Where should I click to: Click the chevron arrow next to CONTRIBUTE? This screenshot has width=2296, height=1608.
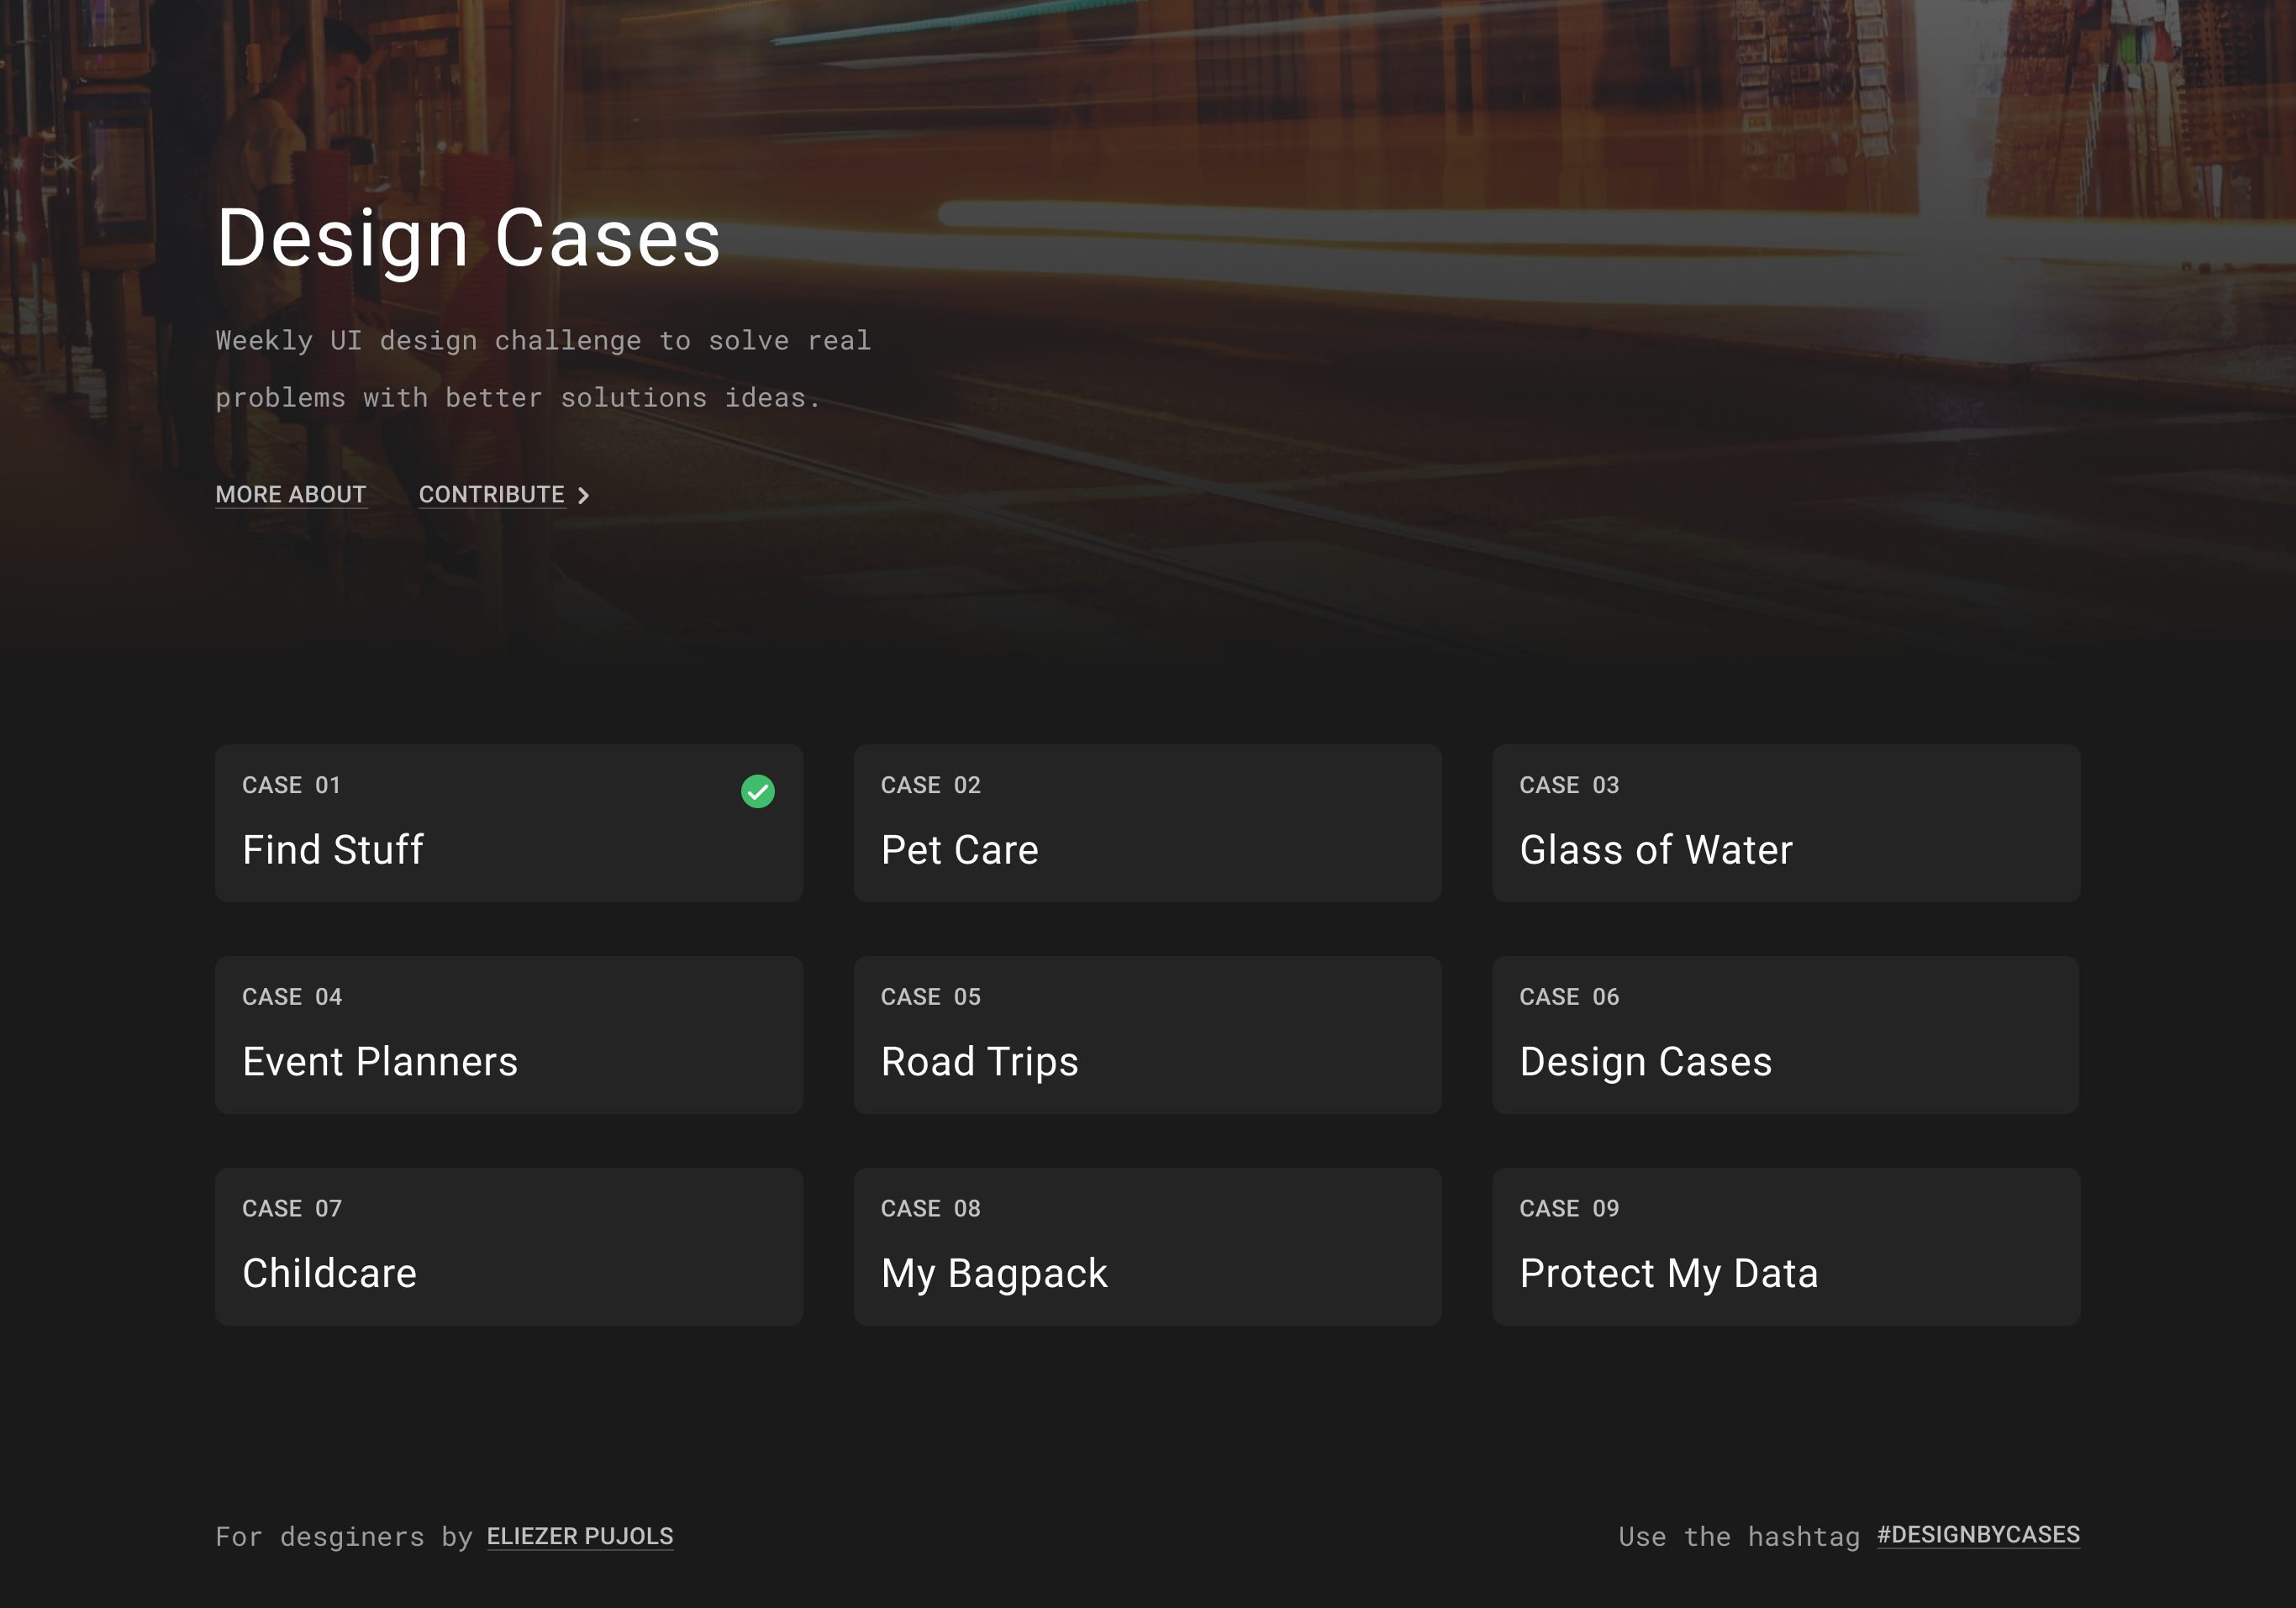click(584, 494)
